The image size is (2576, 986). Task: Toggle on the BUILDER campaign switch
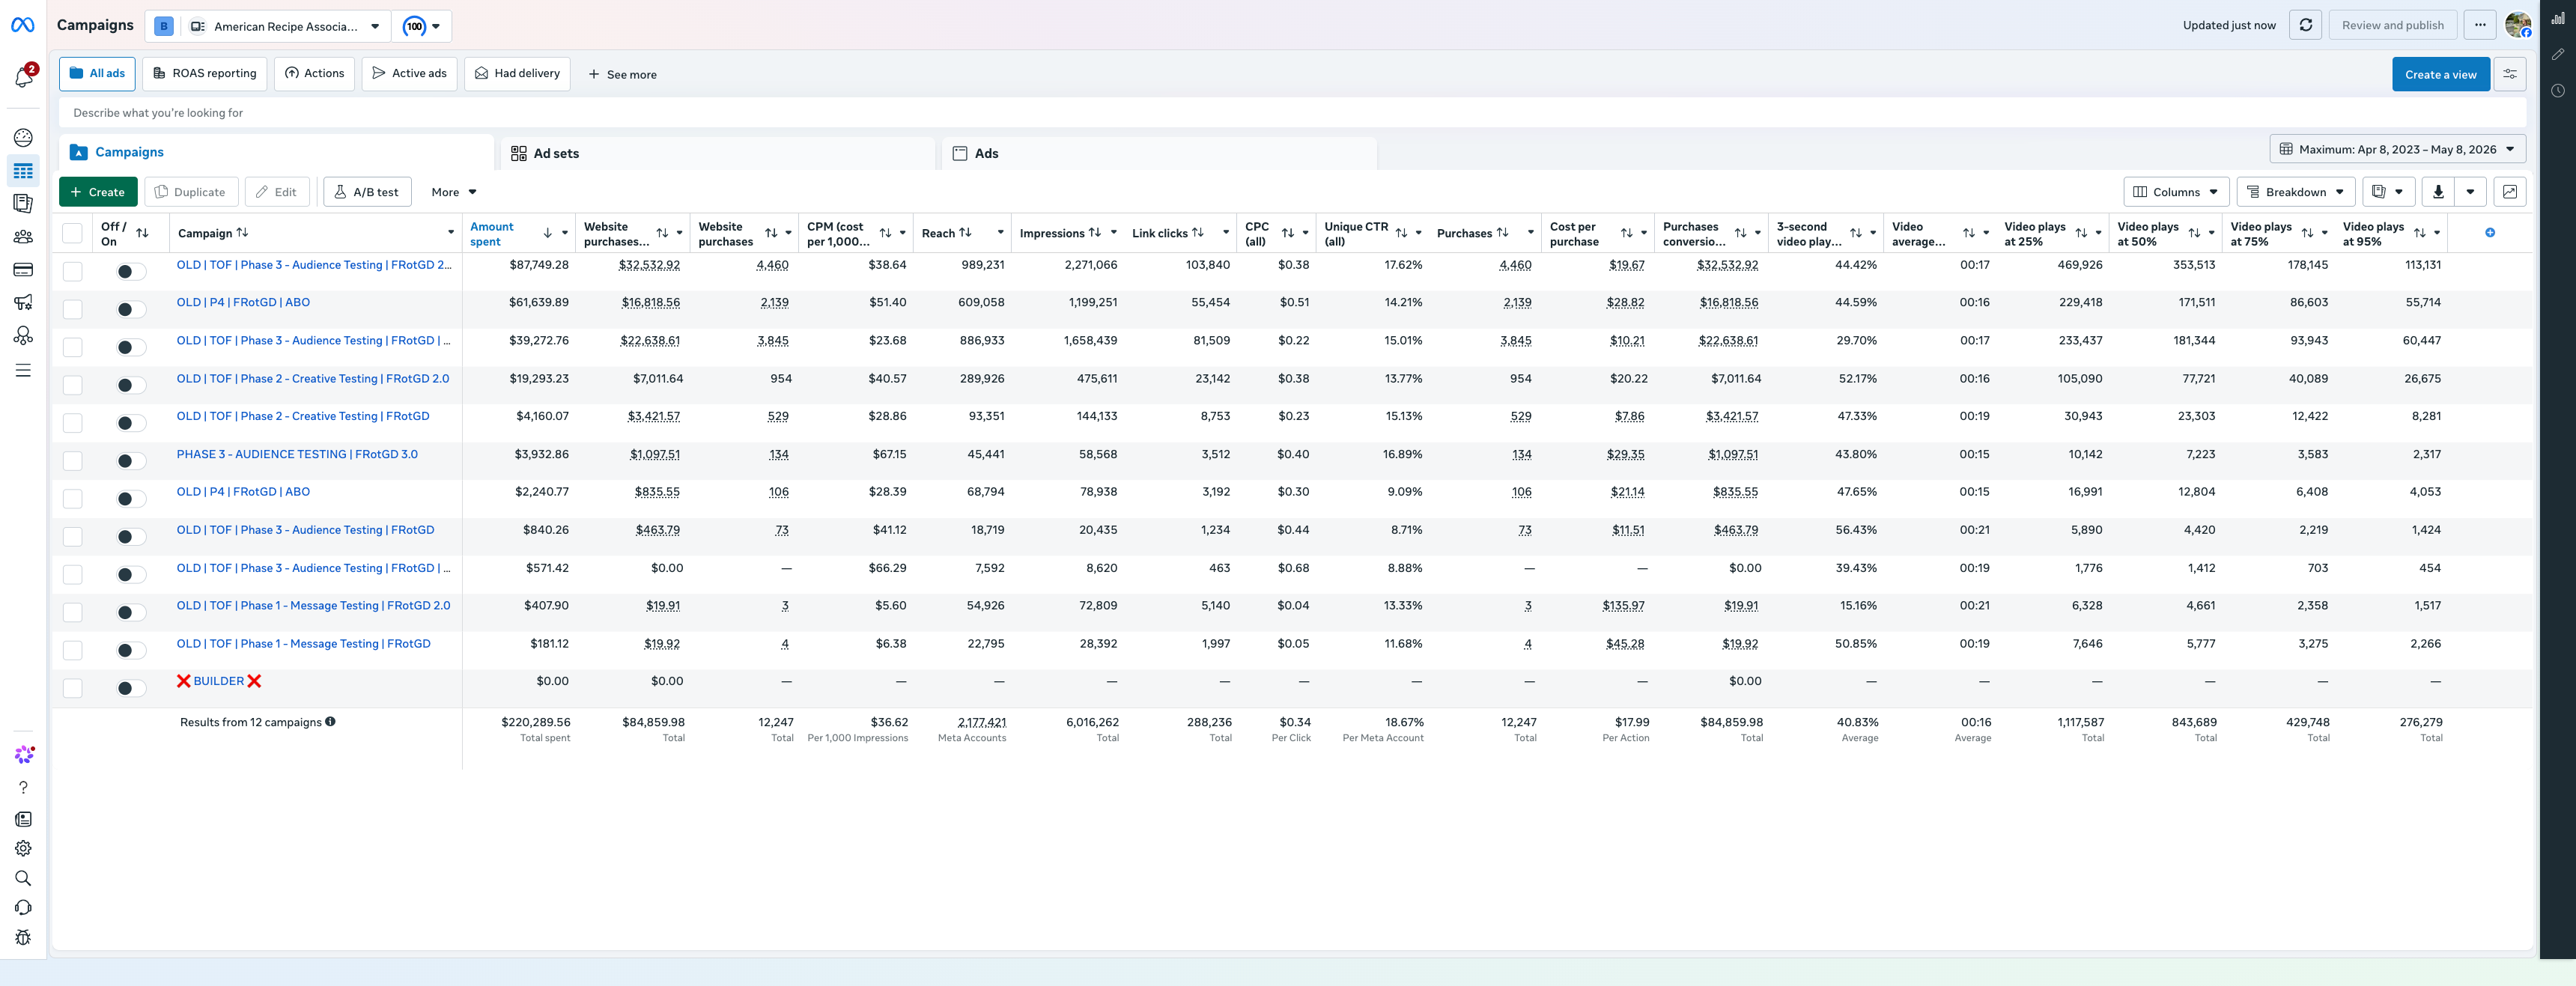[130, 688]
